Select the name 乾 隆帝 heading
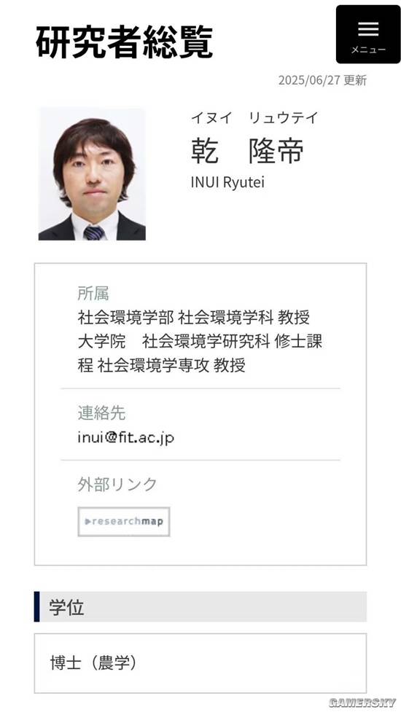The width and height of the screenshot is (401, 712). click(x=247, y=151)
